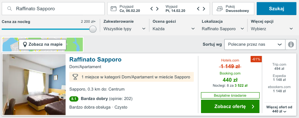Click the room guests icon

[x=220, y=9]
